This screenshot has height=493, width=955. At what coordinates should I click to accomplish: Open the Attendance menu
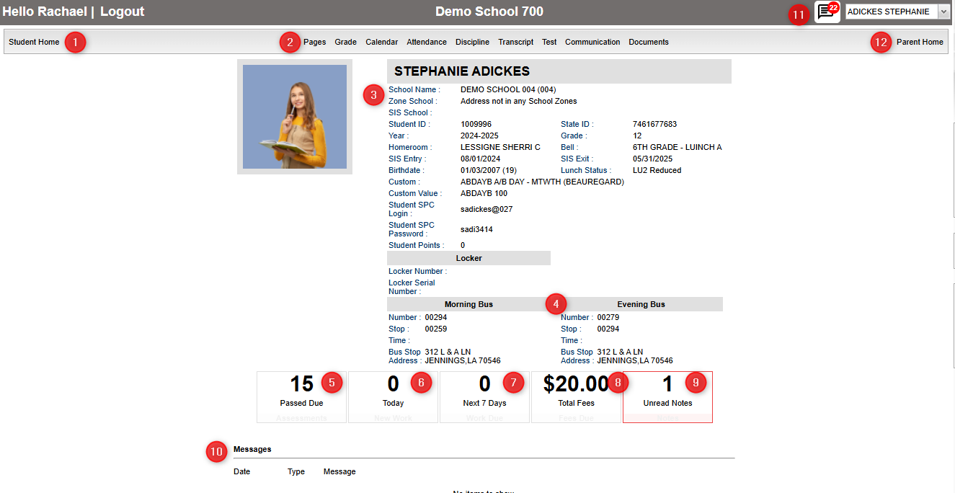(427, 42)
